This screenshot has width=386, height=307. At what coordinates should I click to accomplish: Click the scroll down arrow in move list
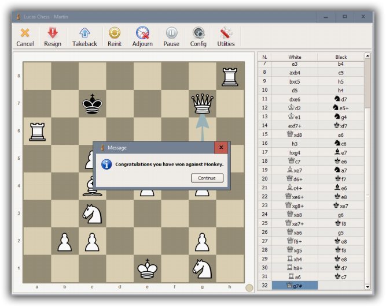point(367,287)
